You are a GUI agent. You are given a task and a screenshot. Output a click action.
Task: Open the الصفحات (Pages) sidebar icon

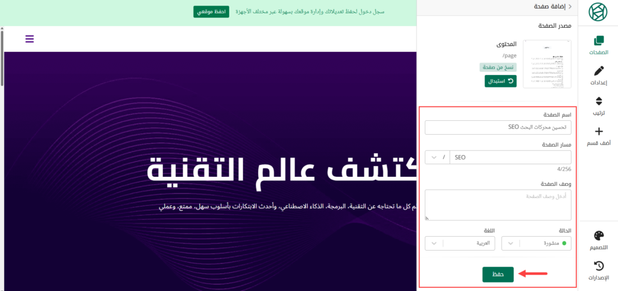click(598, 41)
